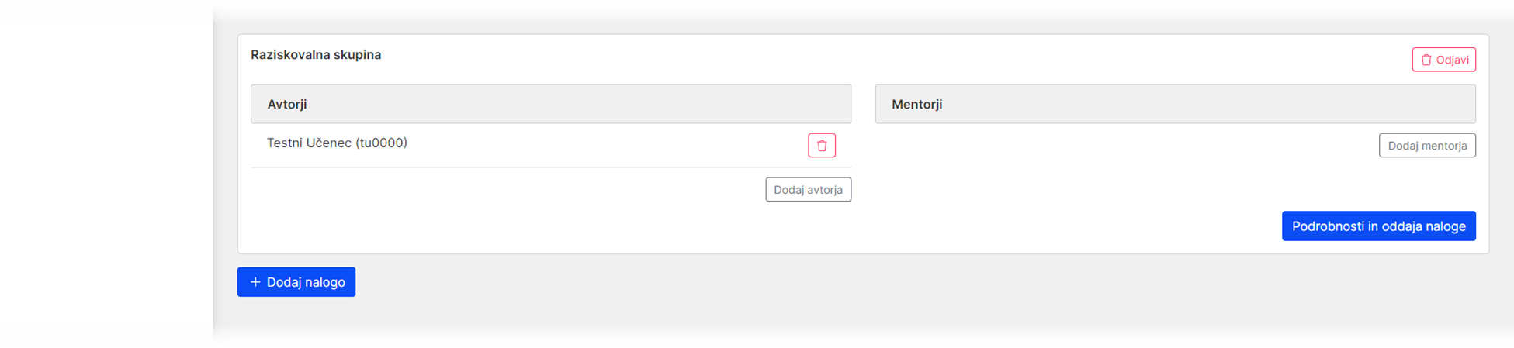Click empty mentor list area left of Dodaj mentorja

click(x=1125, y=146)
